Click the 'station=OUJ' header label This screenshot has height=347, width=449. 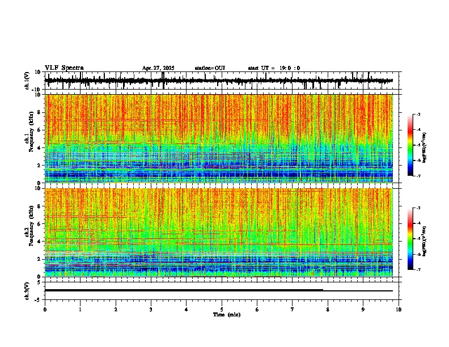click(210, 68)
